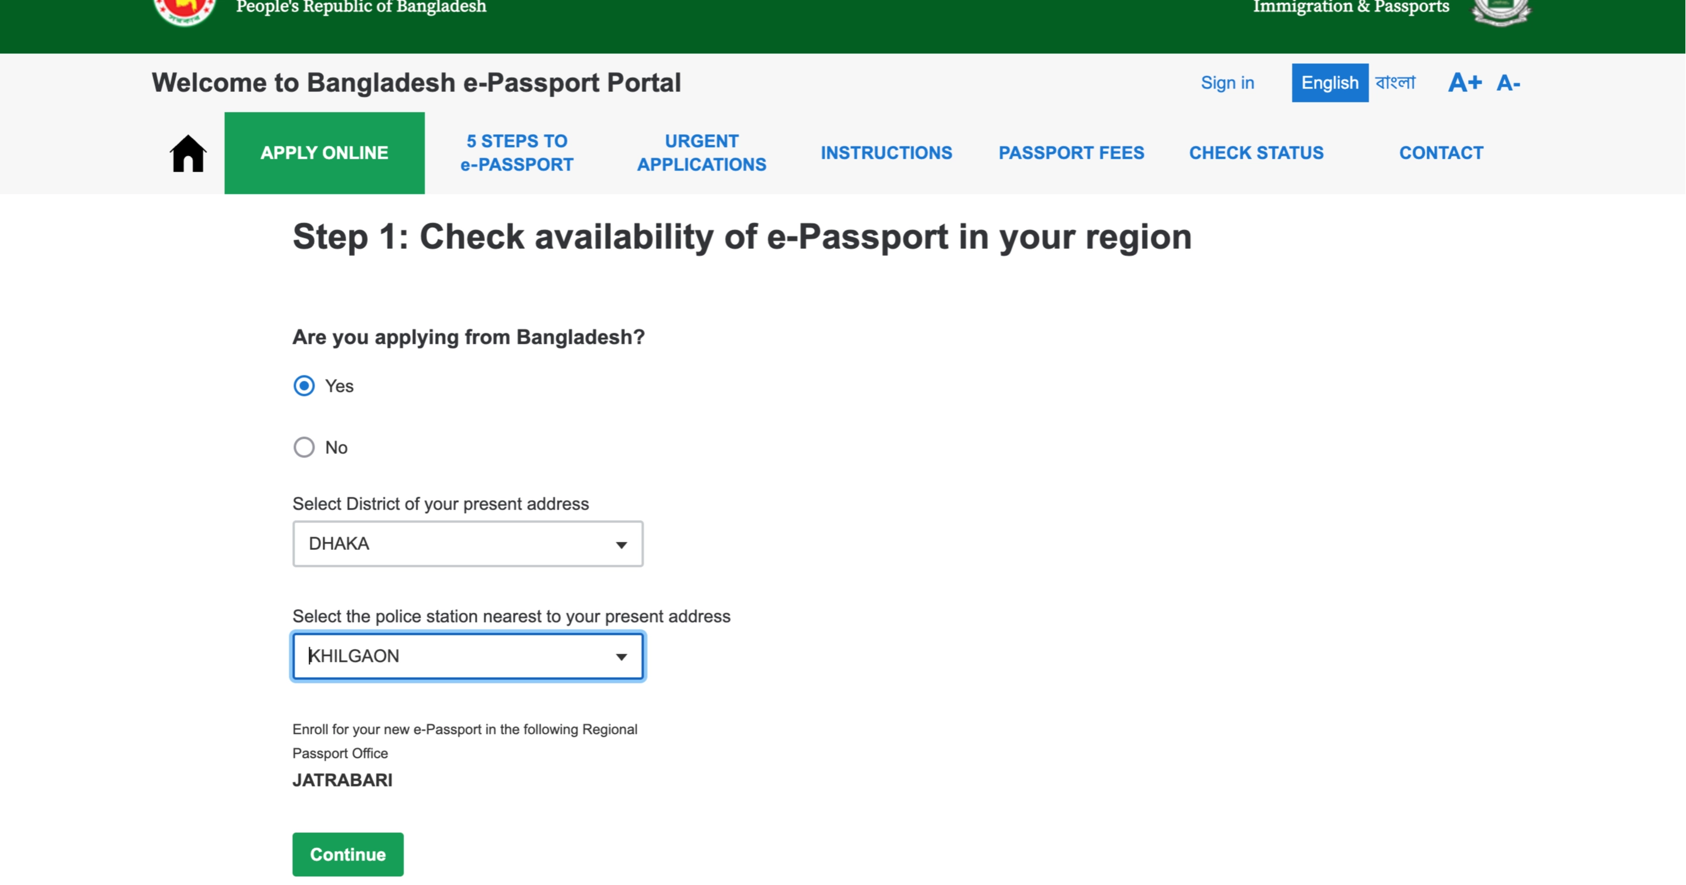Screen dimensions: 1686x885
Task: Click the Sign in button at top right
Action: click(x=1228, y=83)
